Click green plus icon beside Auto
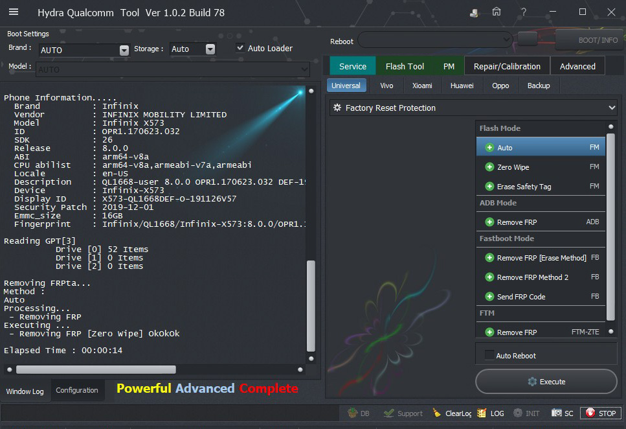 489,148
